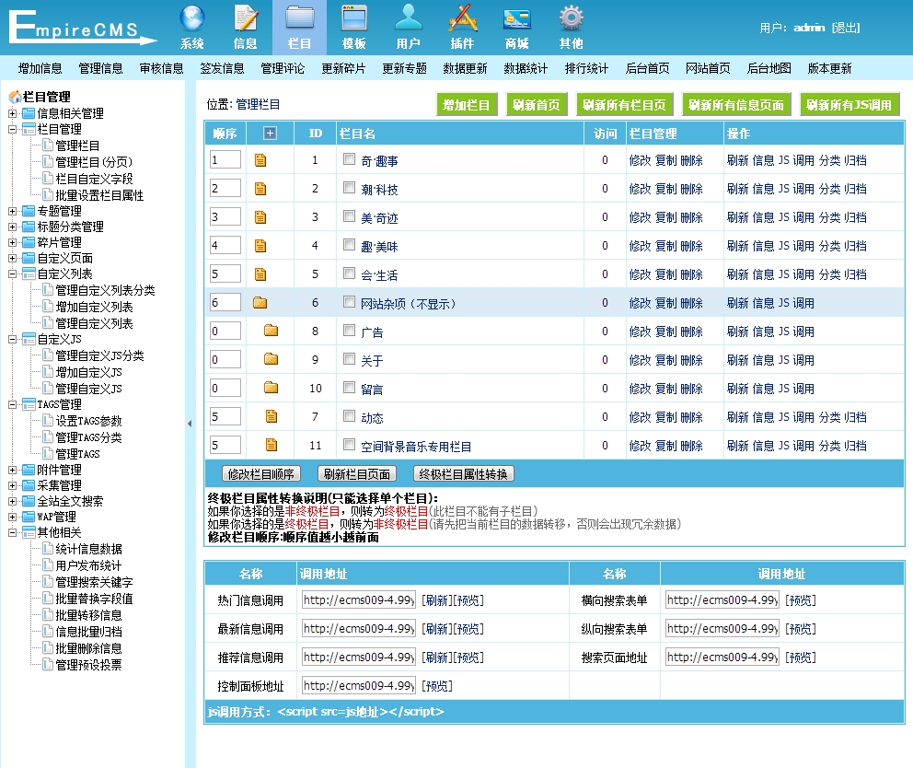
Task: Click file icon in 动态 row
Action: pyautogui.click(x=272, y=416)
